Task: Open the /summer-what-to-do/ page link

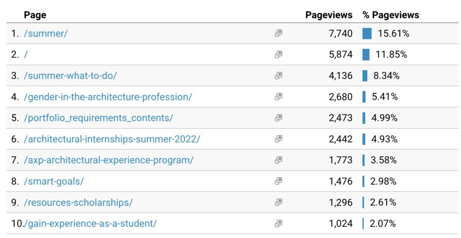Action: [70, 75]
